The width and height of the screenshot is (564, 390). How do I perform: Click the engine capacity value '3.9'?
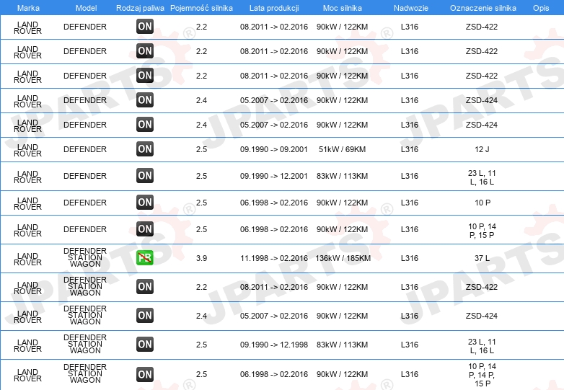click(x=201, y=258)
